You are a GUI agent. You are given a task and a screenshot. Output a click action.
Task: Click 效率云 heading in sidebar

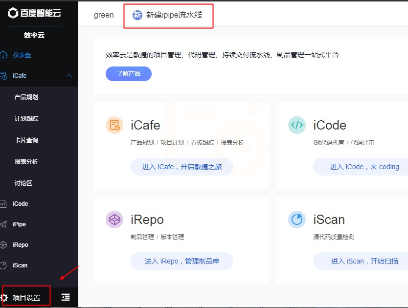click(x=34, y=35)
